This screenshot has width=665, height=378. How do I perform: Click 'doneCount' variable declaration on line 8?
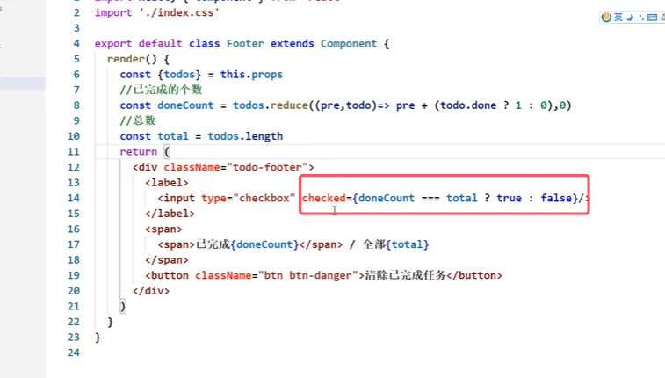point(185,105)
